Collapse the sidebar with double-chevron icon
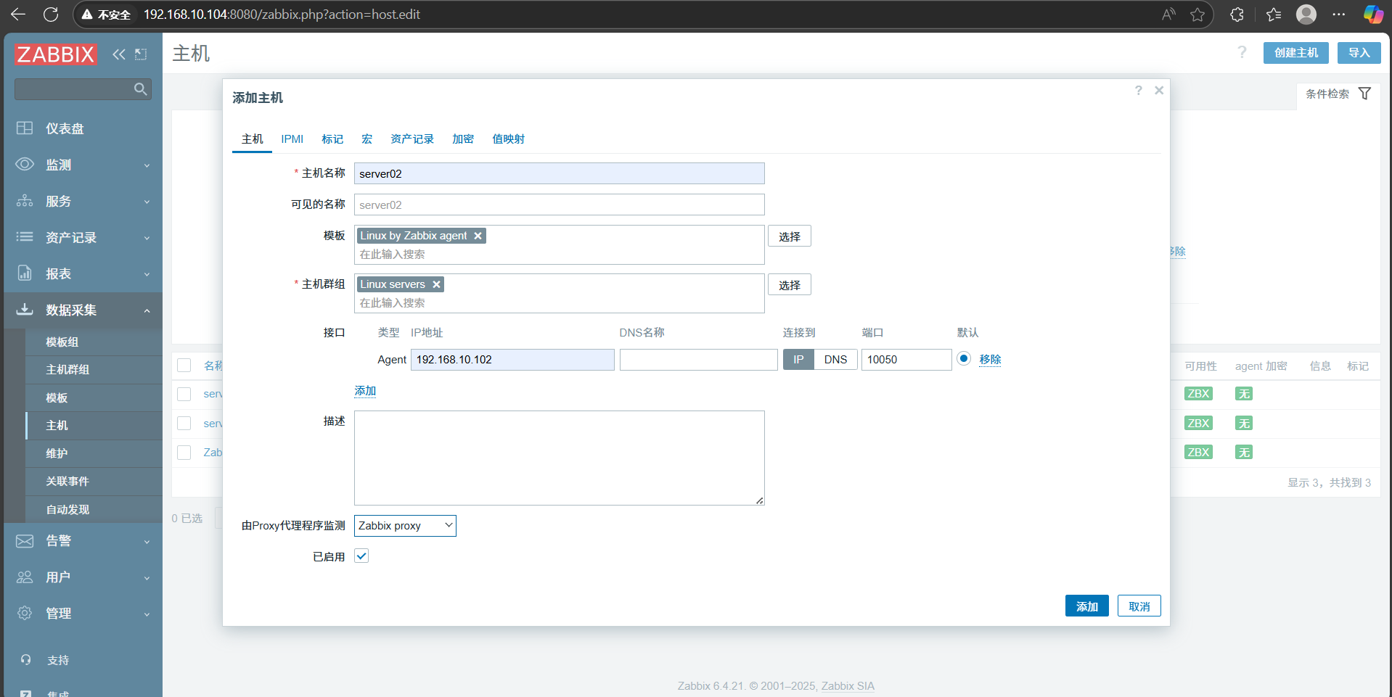This screenshot has width=1392, height=697. pos(119,54)
